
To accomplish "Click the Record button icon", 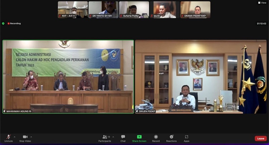I will [156, 137].
